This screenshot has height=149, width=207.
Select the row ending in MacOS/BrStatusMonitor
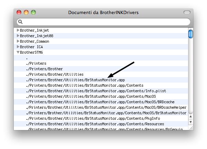101,113
